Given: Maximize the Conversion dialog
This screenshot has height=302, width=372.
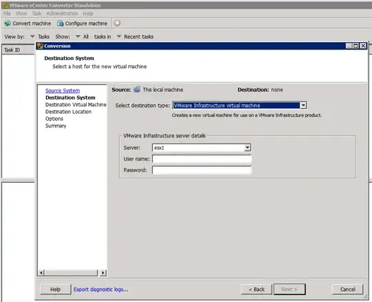Looking at the screenshot, I should tap(355, 46).
